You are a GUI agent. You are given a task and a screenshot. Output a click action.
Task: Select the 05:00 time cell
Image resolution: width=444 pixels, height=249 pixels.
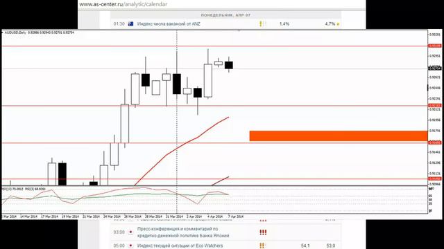[119, 246]
